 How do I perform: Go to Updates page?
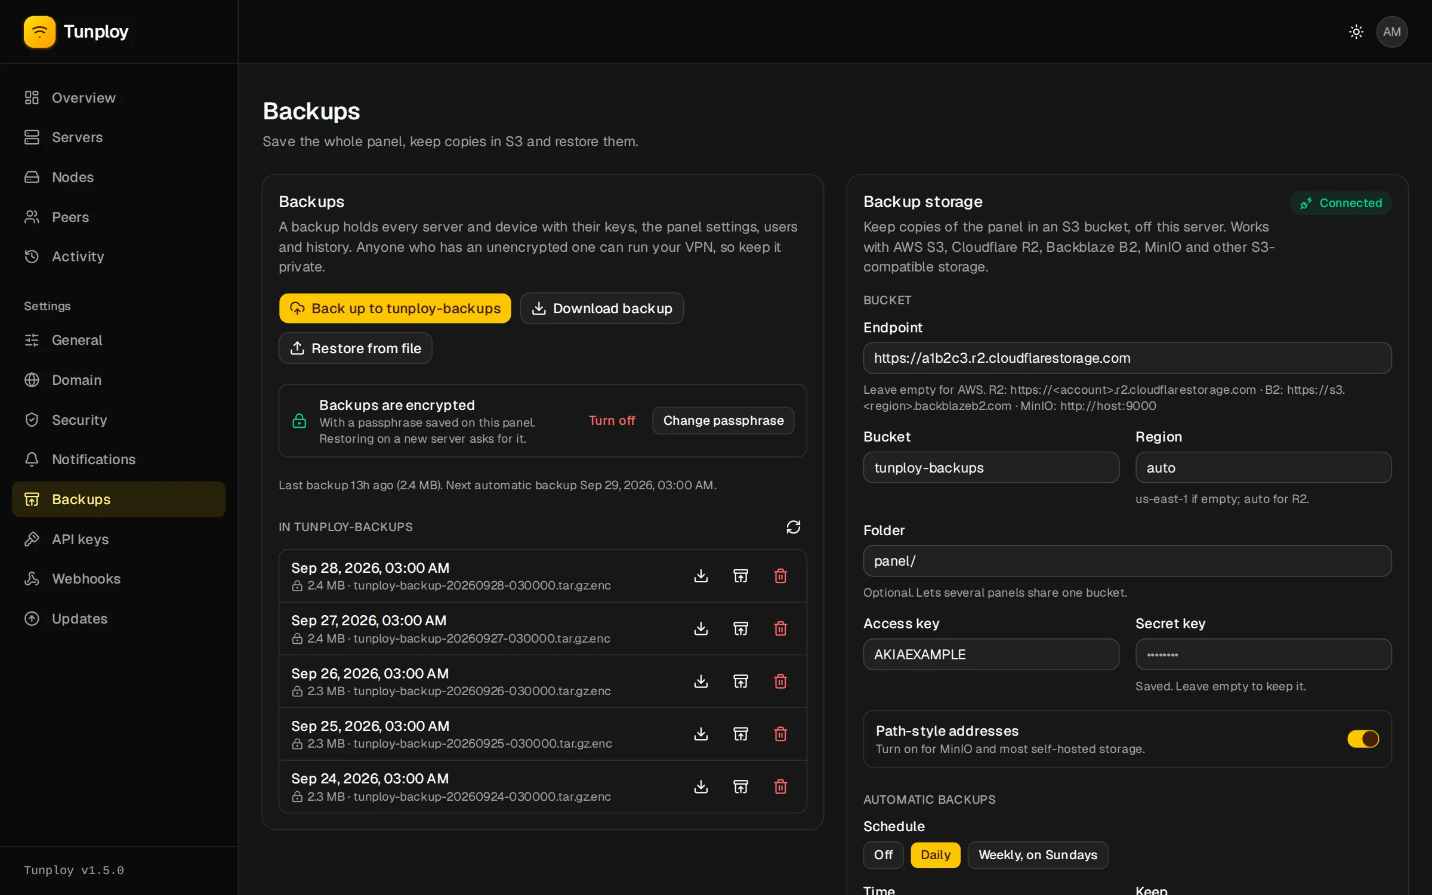click(119, 619)
